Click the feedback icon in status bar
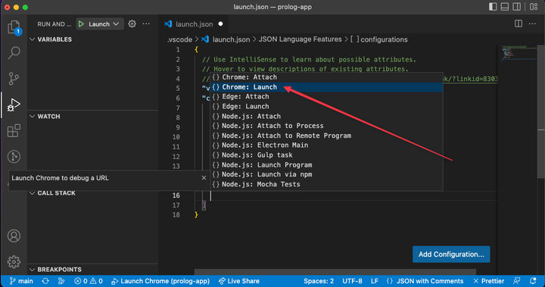 click(x=517, y=281)
